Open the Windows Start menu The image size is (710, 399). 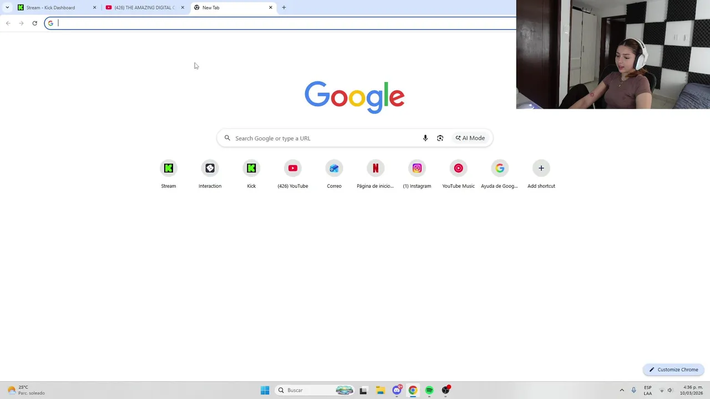pos(265,390)
